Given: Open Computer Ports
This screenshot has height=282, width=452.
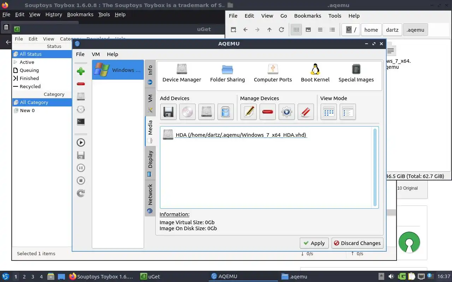Looking at the screenshot, I should click(x=273, y=74).
